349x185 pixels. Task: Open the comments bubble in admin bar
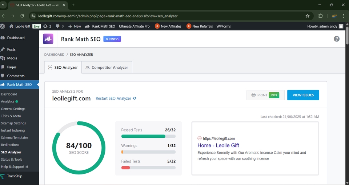pos(60,26)
